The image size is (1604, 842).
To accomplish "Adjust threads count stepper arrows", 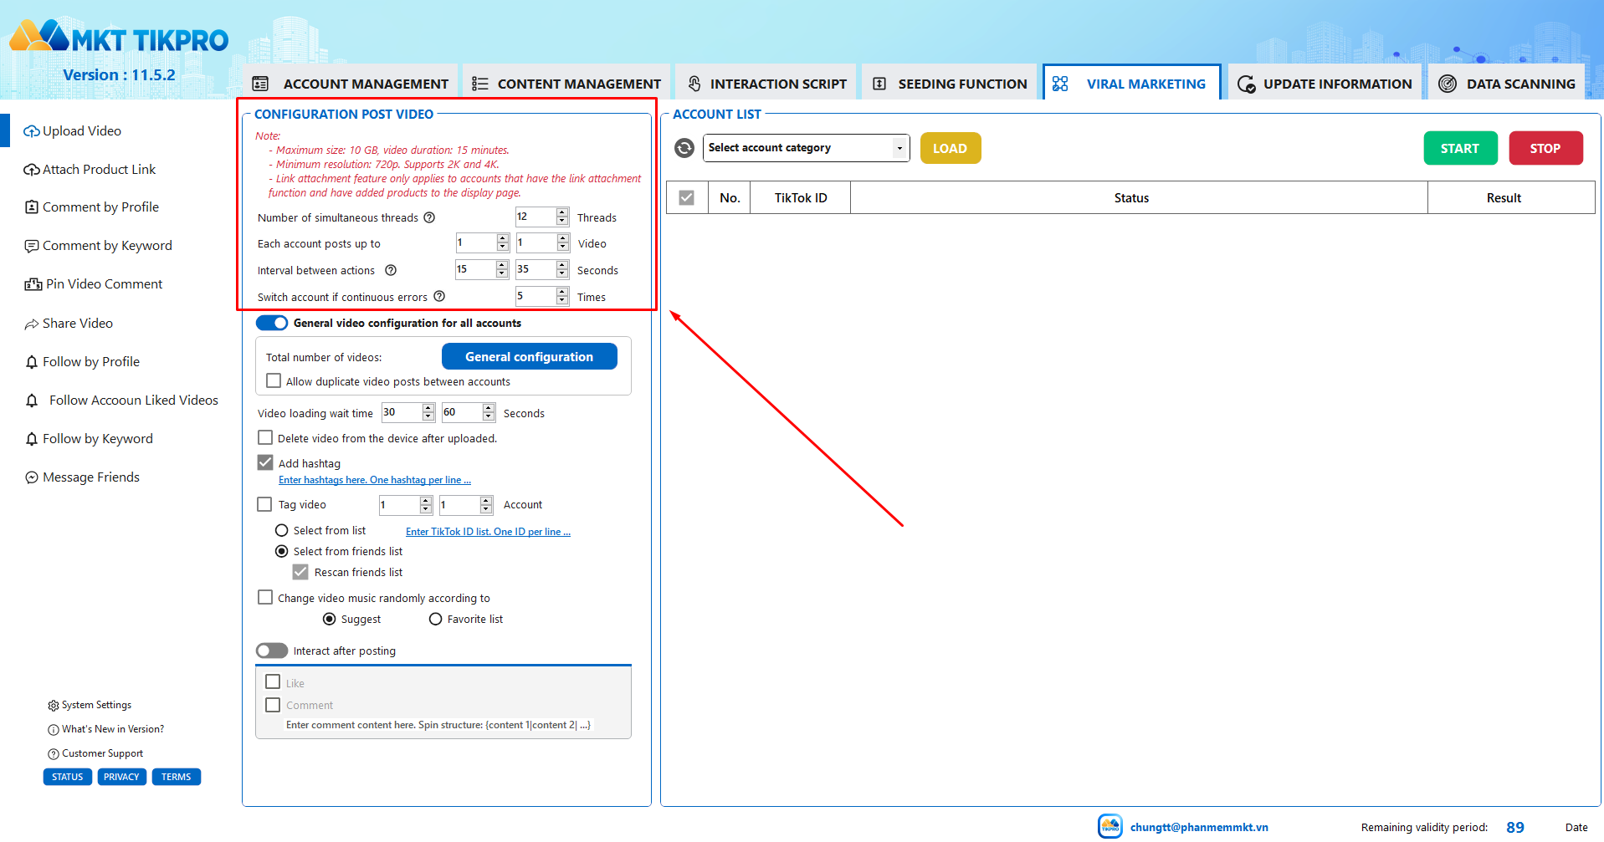I will 562,217.
